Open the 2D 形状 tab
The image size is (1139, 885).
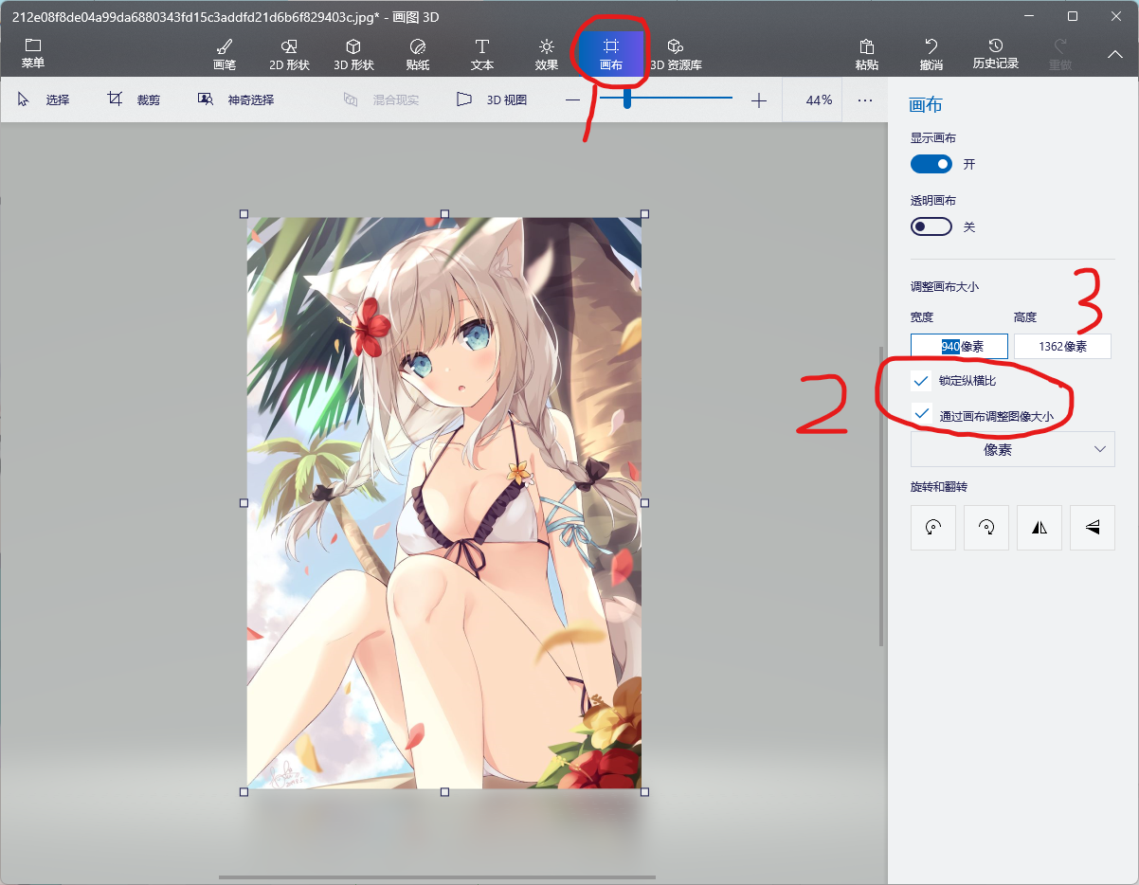289,55
